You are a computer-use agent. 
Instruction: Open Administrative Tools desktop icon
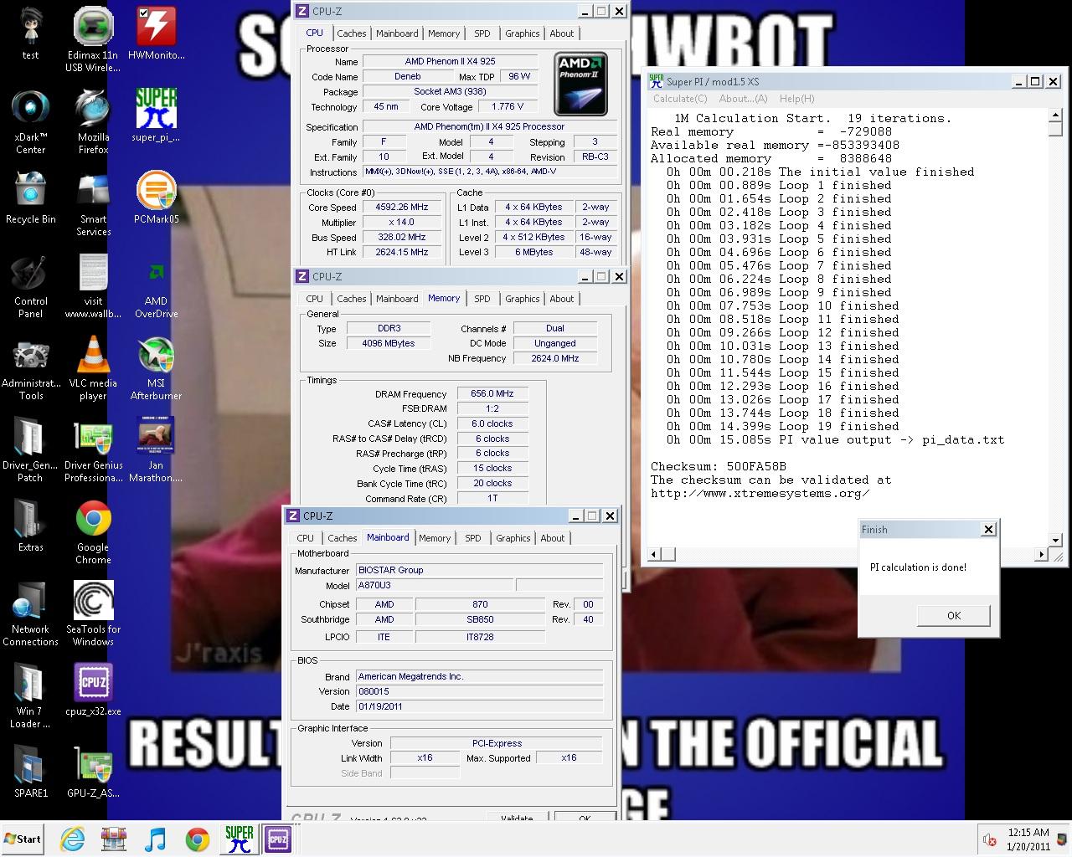coord(30,368)
